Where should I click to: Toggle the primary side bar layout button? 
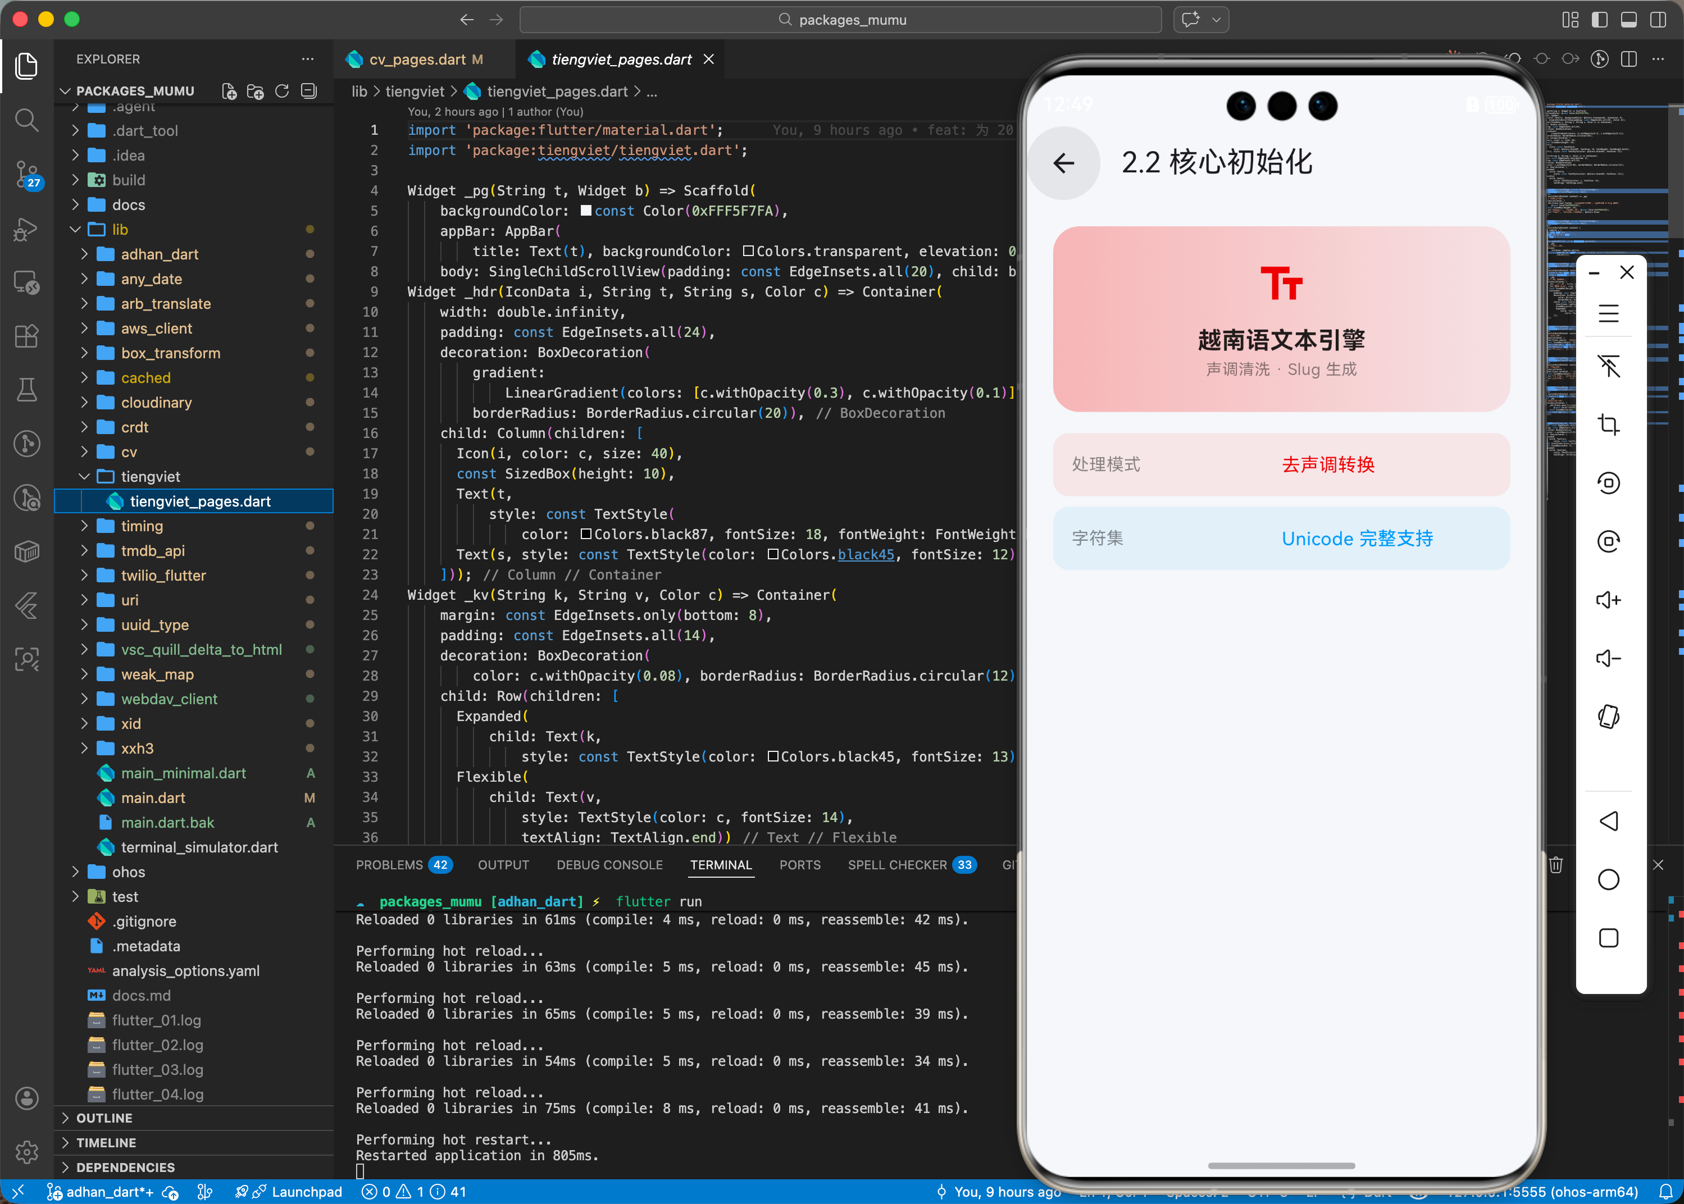[1600, 20]
